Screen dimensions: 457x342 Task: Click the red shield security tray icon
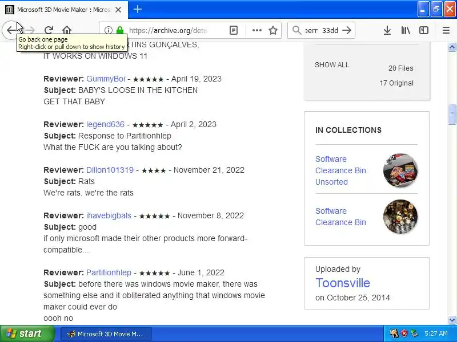pyautogui.click(x=404, y=333)
